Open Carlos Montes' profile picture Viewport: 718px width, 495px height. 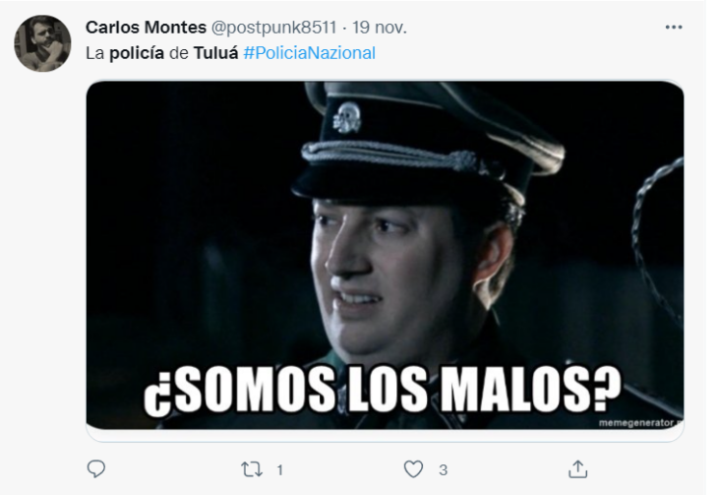pos(42,43)
